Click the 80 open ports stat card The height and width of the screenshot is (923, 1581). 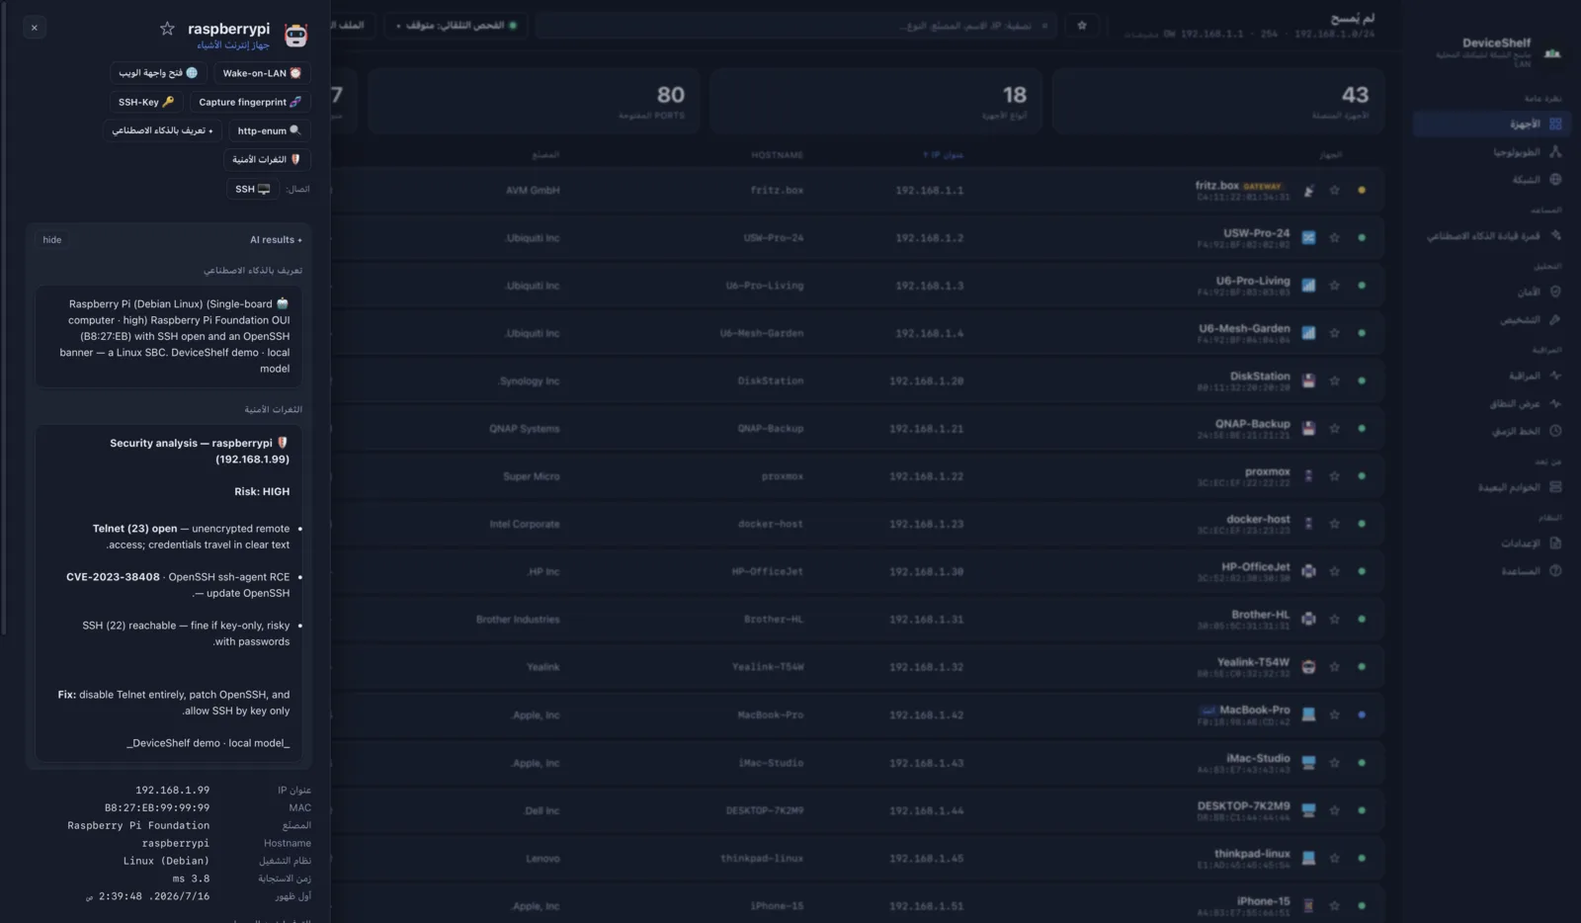tap(534, 101)
